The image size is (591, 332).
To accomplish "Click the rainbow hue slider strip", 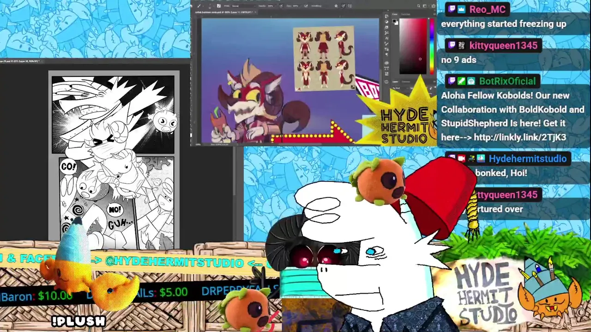I will [432, 46].
